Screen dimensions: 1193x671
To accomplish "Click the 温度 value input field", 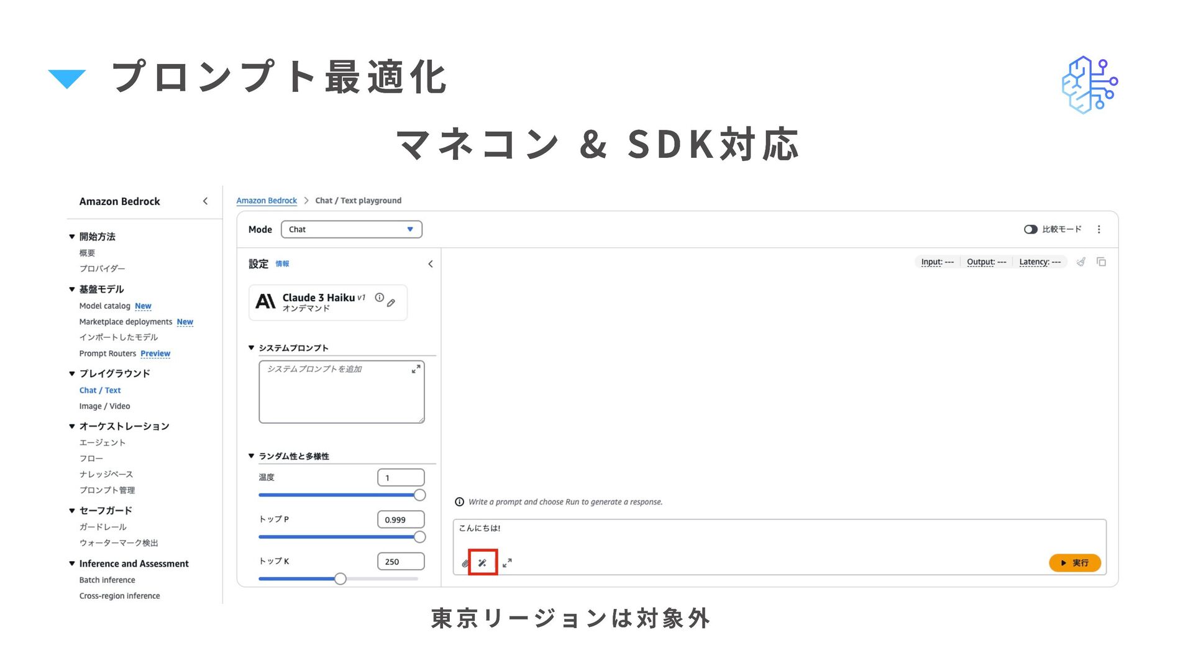I will pyautogui.click(x=401, y=478).
